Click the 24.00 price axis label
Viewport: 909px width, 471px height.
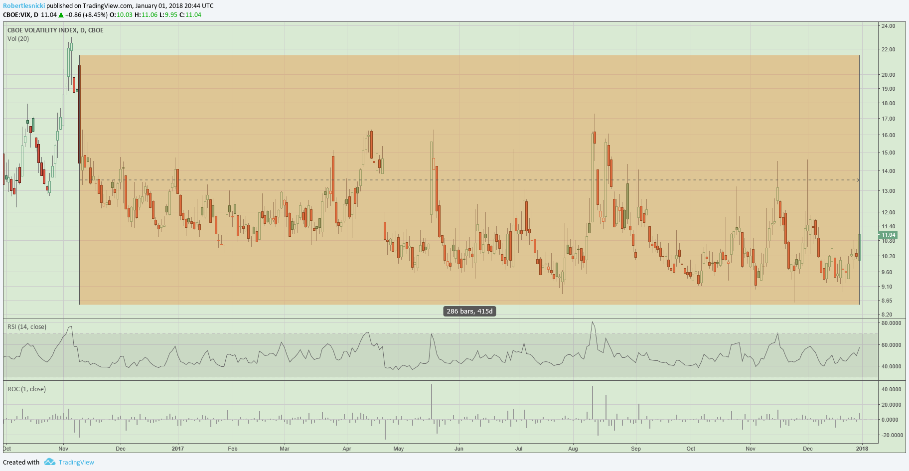pos(888,26)
